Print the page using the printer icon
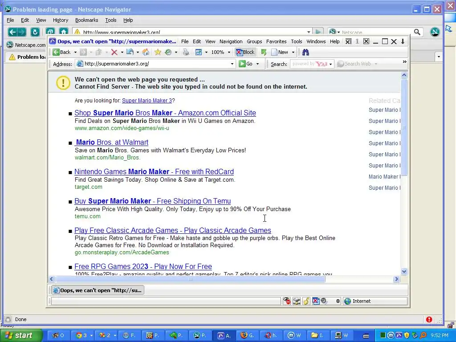Viewport: 456px width, 342px height. click(x=186, y=52)
